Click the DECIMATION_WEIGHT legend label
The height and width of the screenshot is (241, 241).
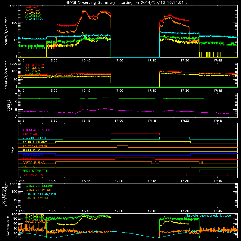tap(38, 190)
